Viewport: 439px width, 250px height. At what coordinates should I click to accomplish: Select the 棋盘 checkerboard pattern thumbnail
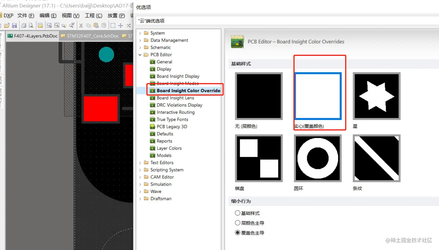coord(259,158)
